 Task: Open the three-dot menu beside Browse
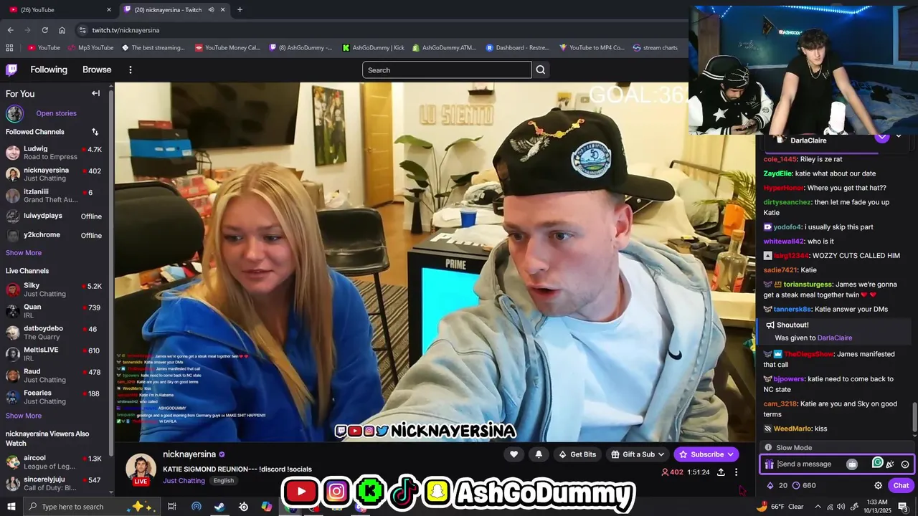[130, 70]
